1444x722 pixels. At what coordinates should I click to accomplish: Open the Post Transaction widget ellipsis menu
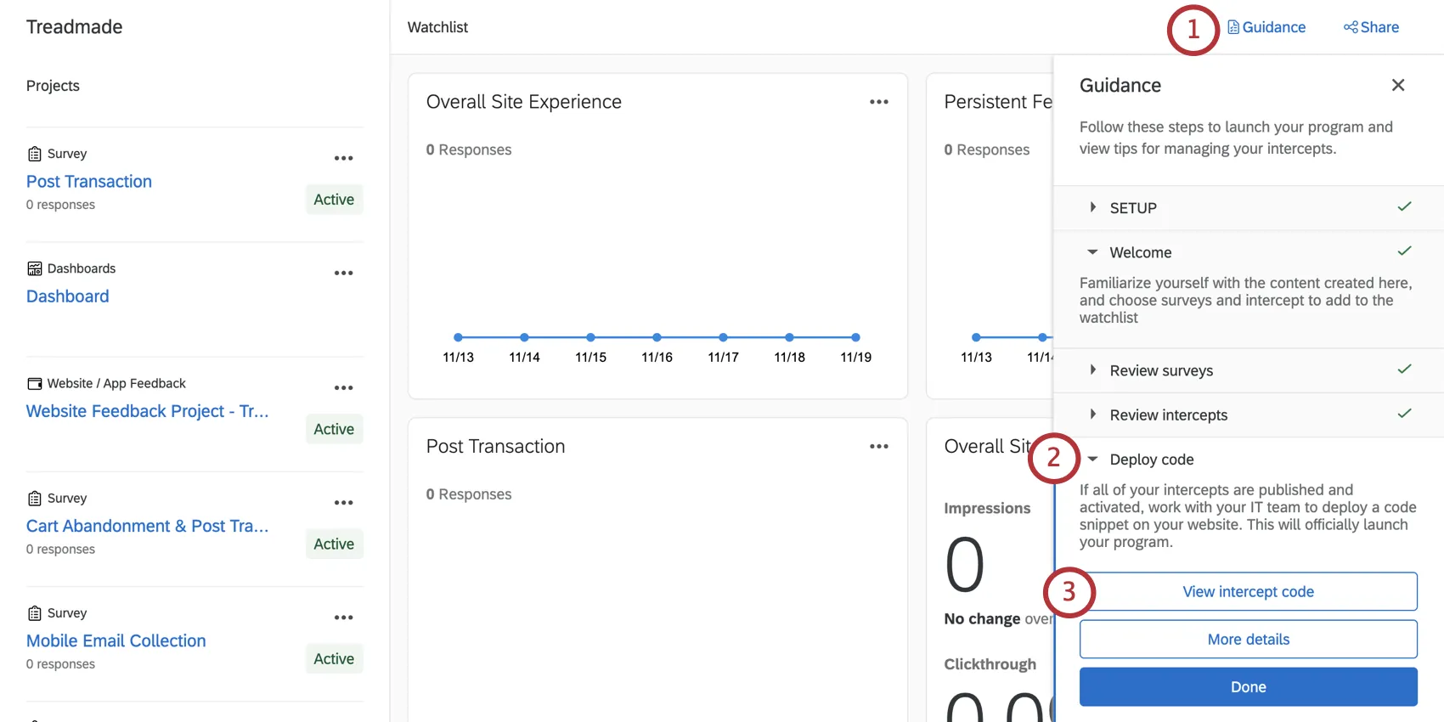[x=878, y=446]
